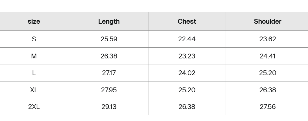The width and height of the screenshot is (308, 121).
Task: Click the L size row label
Action: pos(34,73)
